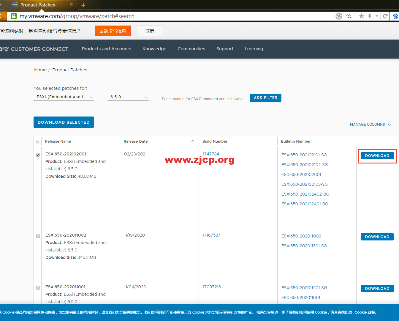Click the Bulletin Number column header
The width and height of the screenshot is (399, 321).
point(296,141)
